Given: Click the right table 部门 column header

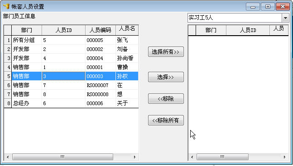Looking at the screenshot, I should click(x=211, y=30).
